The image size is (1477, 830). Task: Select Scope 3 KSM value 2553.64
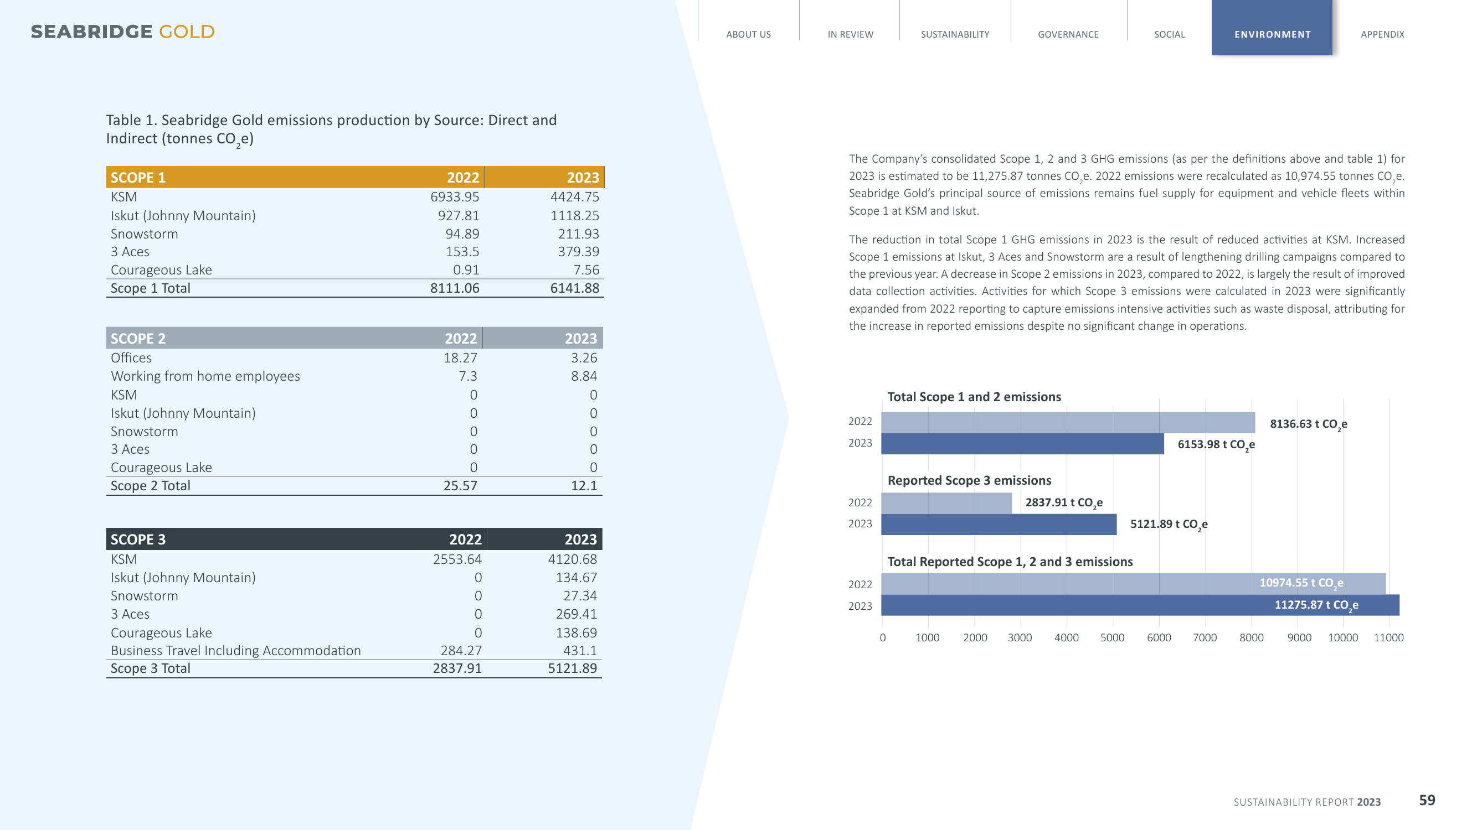click(457, 559)
